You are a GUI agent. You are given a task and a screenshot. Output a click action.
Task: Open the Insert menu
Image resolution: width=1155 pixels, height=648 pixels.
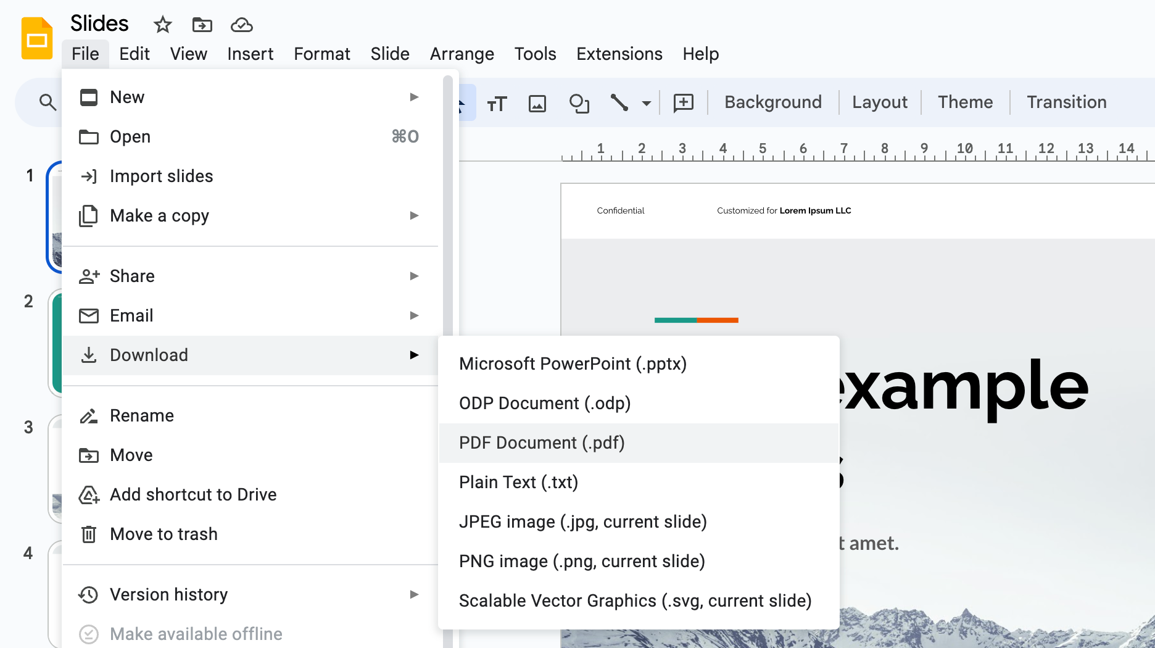point(250,54)
